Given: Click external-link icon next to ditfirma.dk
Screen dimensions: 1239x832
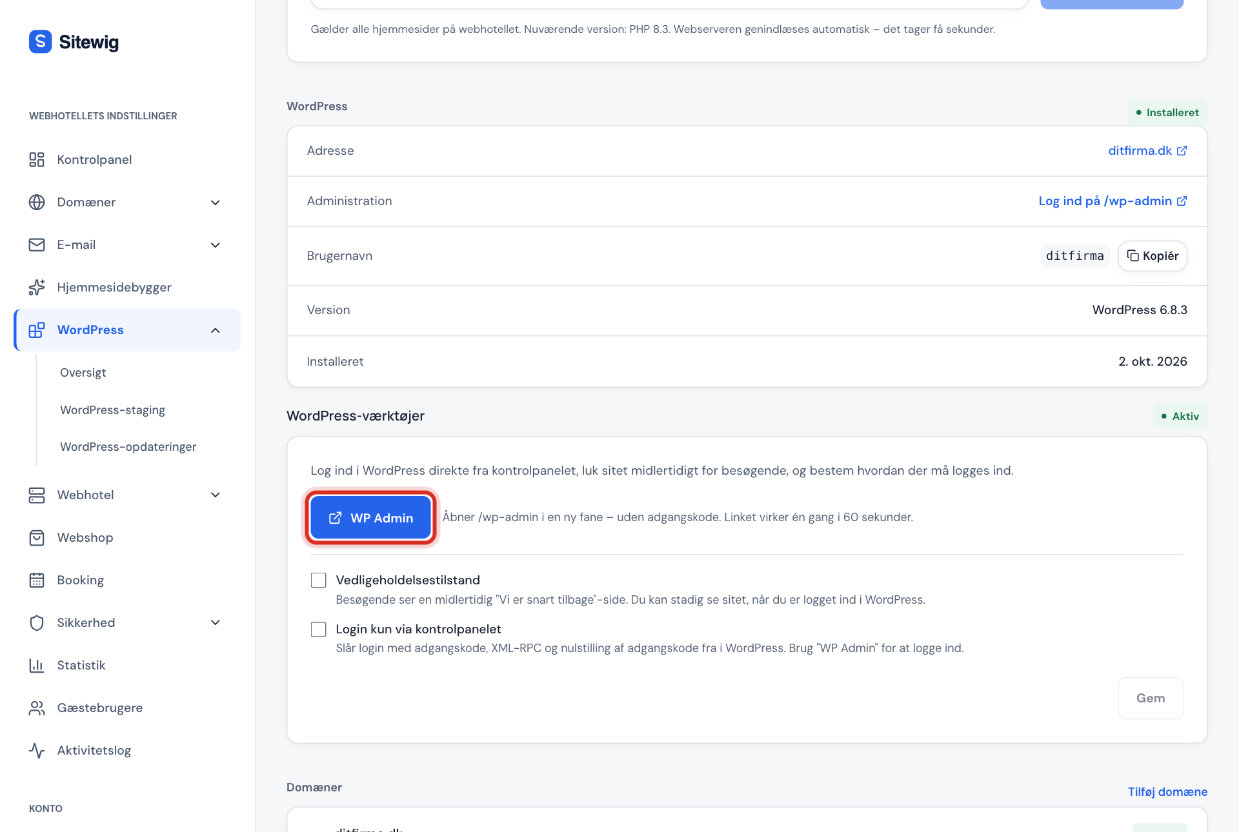Looking at the screenshot, I should [1182, 150].
